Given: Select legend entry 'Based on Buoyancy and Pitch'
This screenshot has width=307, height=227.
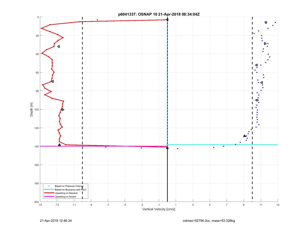Looking at the screenshot, I should [x=70, y=190].
